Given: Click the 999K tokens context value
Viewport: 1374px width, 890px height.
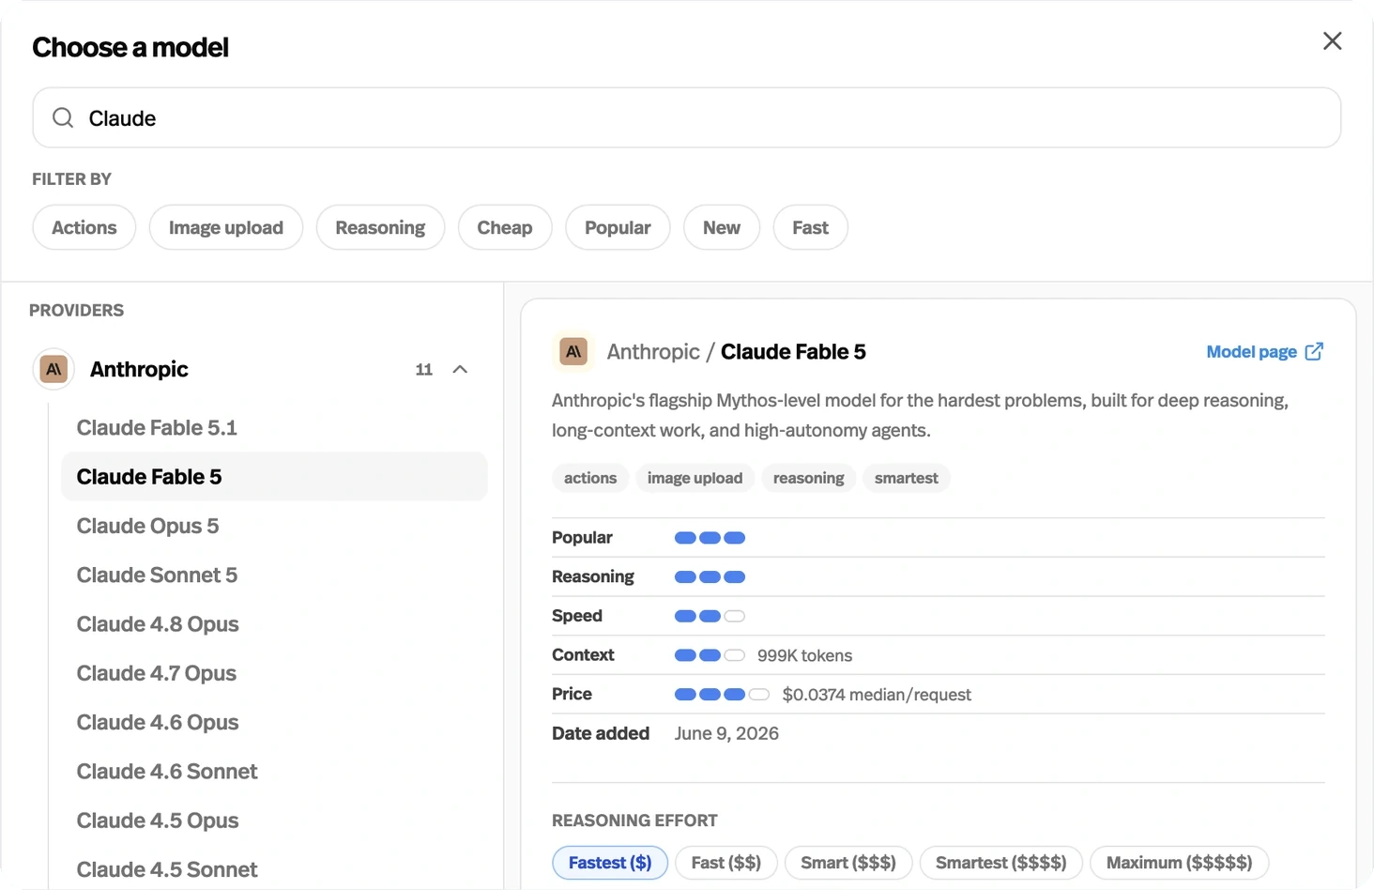Looking at the screenshot, I should [804, 655].
